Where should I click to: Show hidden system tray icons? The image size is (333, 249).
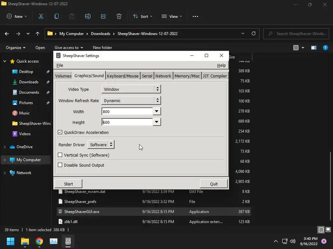click(276, 241)
